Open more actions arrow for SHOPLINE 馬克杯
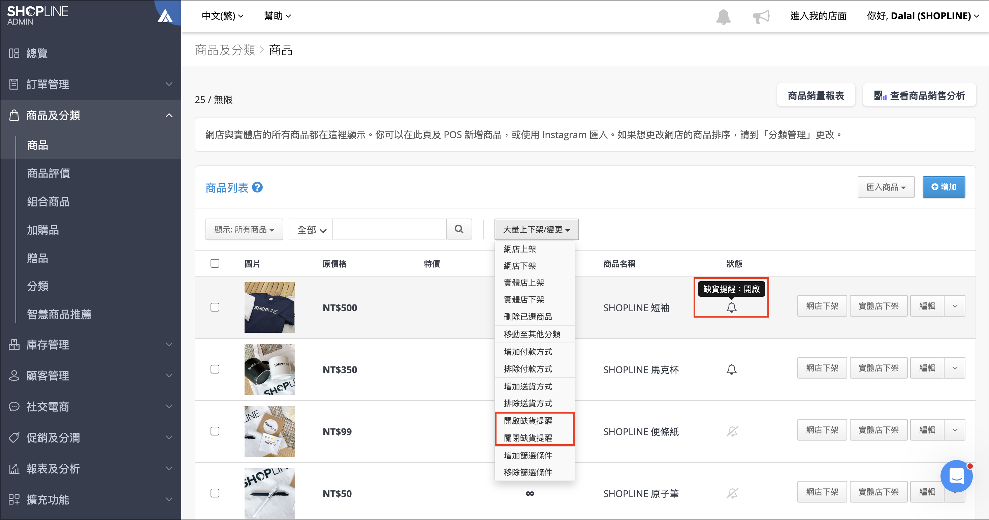Screen dimensions: 989x520 point(955,368)
